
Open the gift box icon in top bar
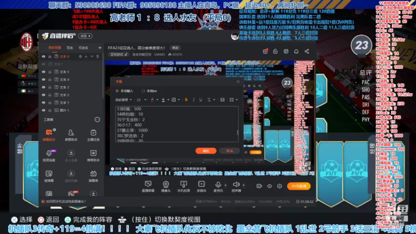(265, 51)
